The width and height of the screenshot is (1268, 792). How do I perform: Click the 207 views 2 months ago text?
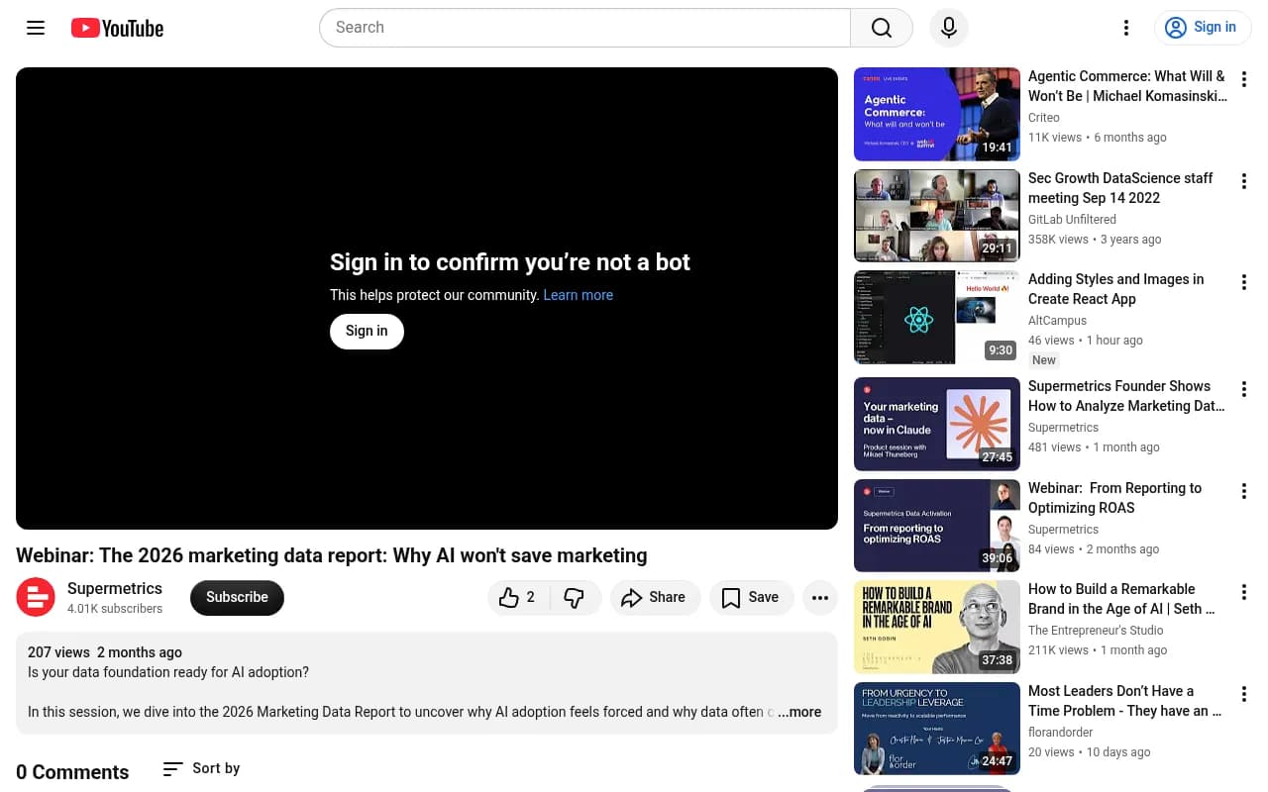105,652
